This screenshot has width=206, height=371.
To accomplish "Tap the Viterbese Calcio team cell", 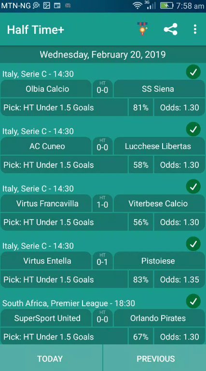I will pyautogui.click(x=159, y=204).
